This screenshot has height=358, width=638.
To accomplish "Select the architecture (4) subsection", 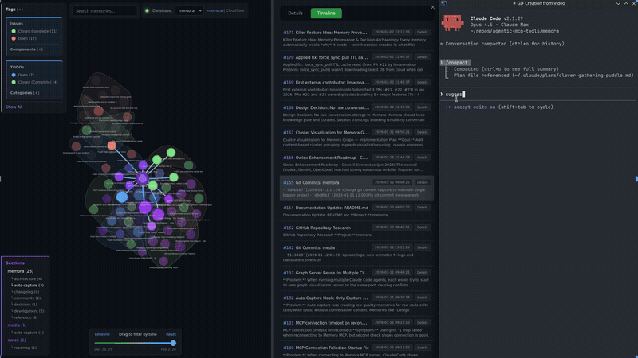I will (27, 279).
